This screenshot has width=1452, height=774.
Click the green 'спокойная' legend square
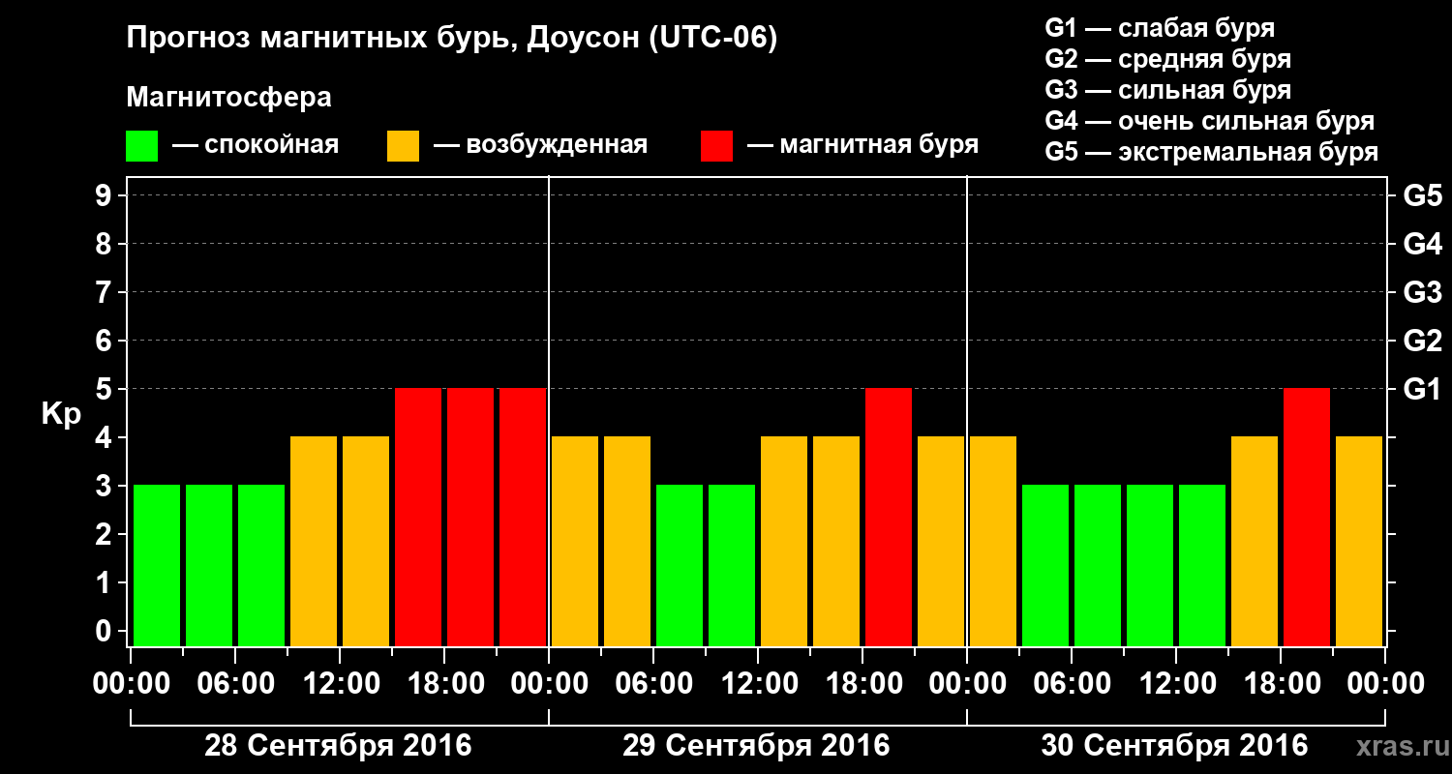(141, 145)
